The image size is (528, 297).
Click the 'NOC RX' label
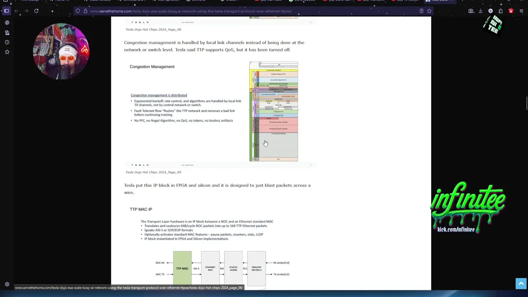[160, 263]
